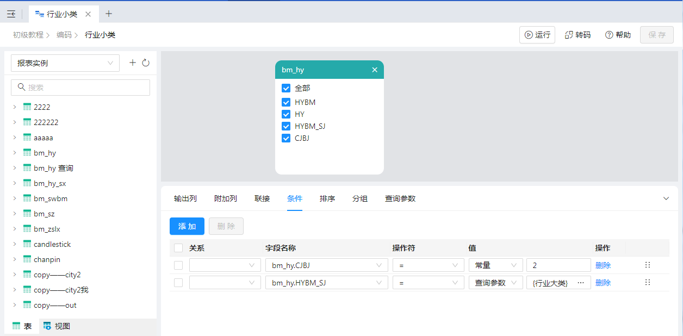Click the table search input field
The height and width of the screenshot is (336, 683).
pyautogui.click(x=80, y=88)
